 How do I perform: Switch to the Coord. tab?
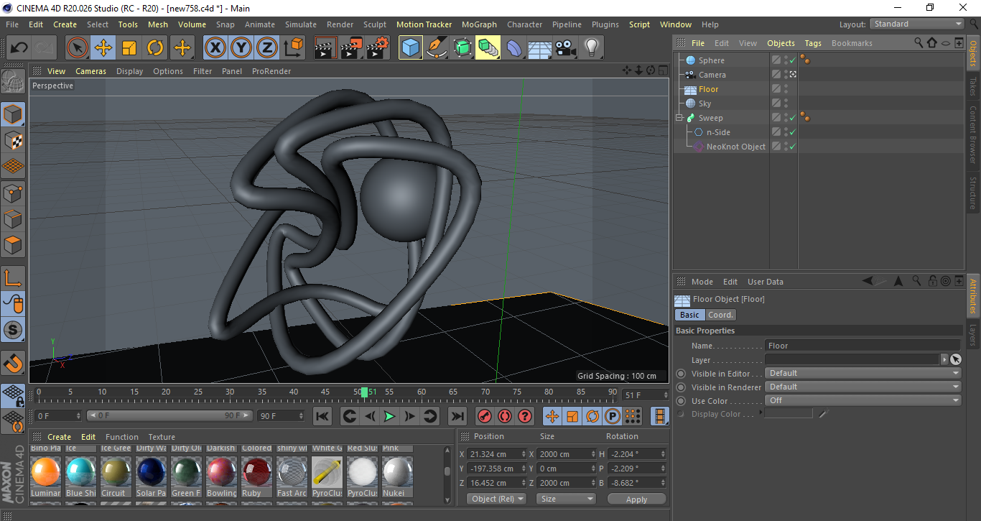coord(720,315)
